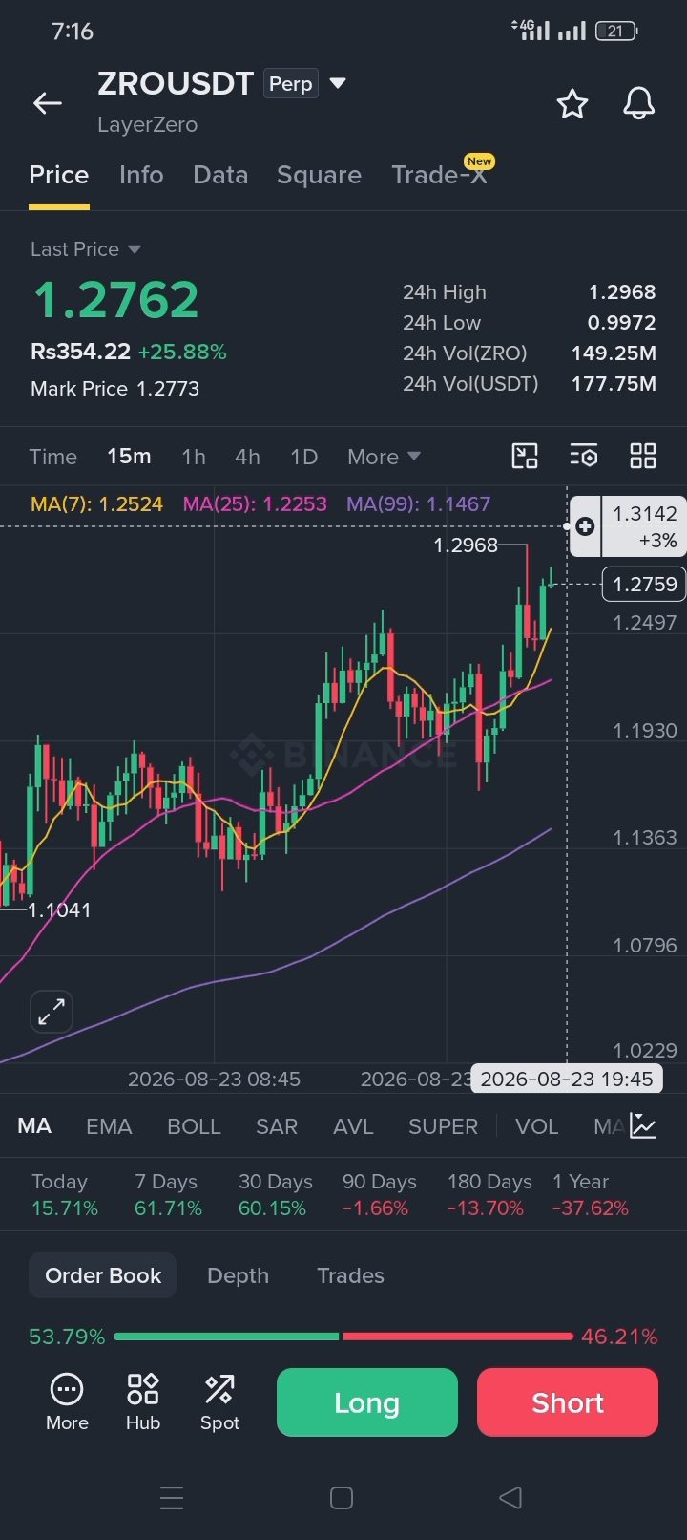Select the Price tab

[x=59, y=175]
